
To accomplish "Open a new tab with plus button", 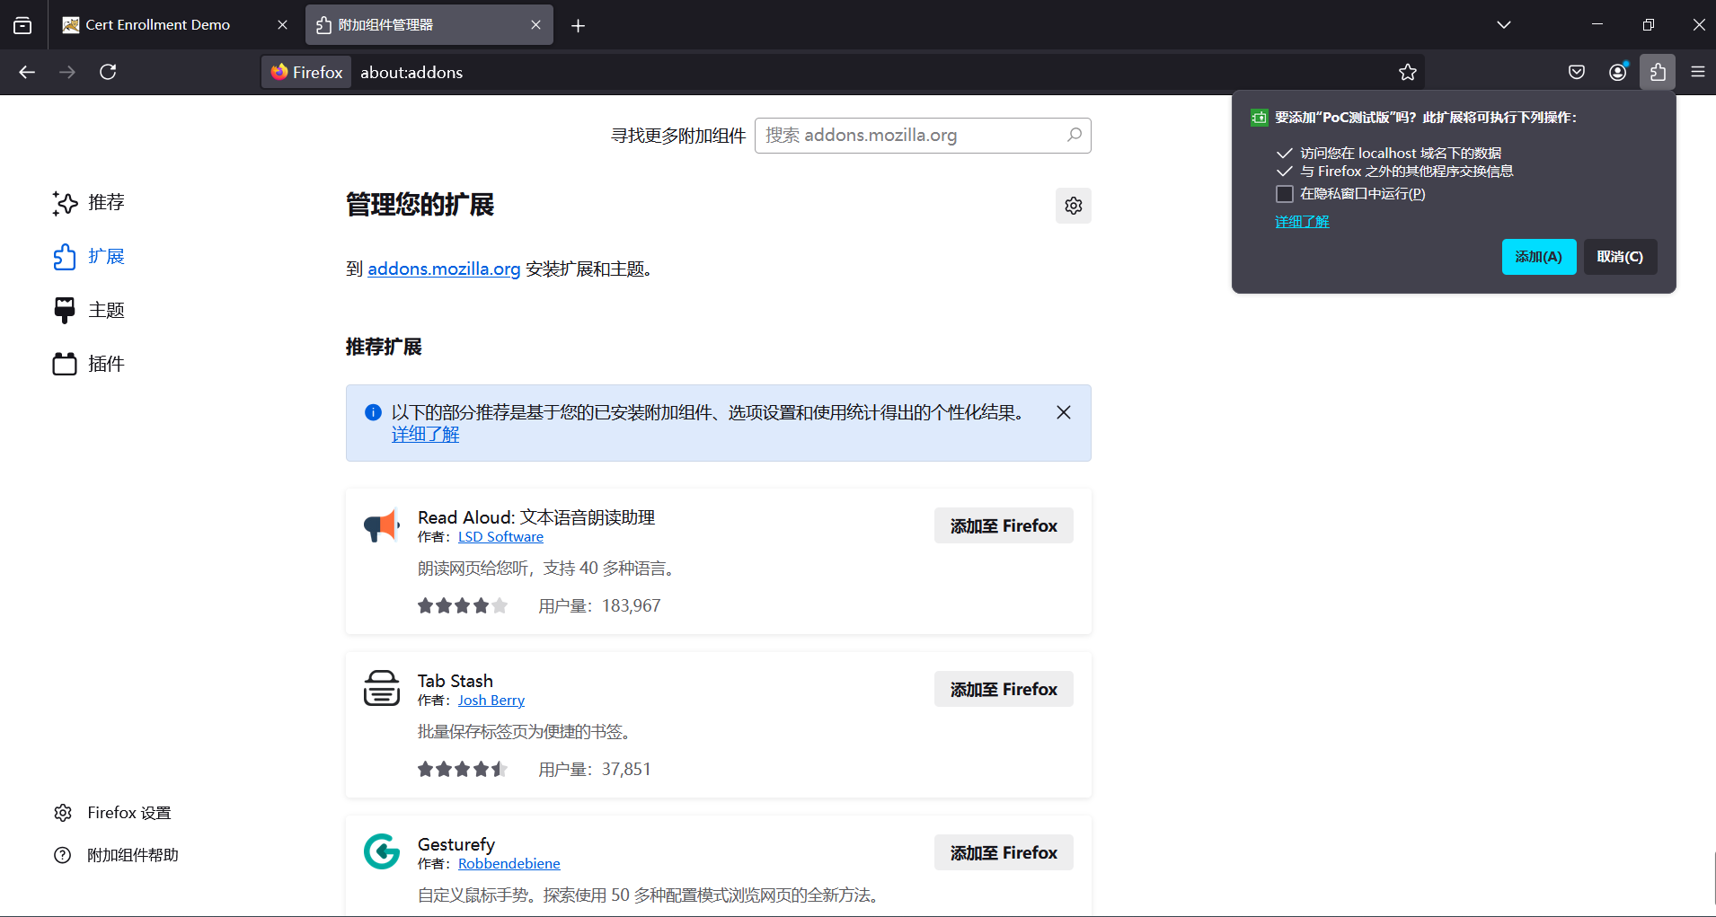I will [x=578, y=25].
